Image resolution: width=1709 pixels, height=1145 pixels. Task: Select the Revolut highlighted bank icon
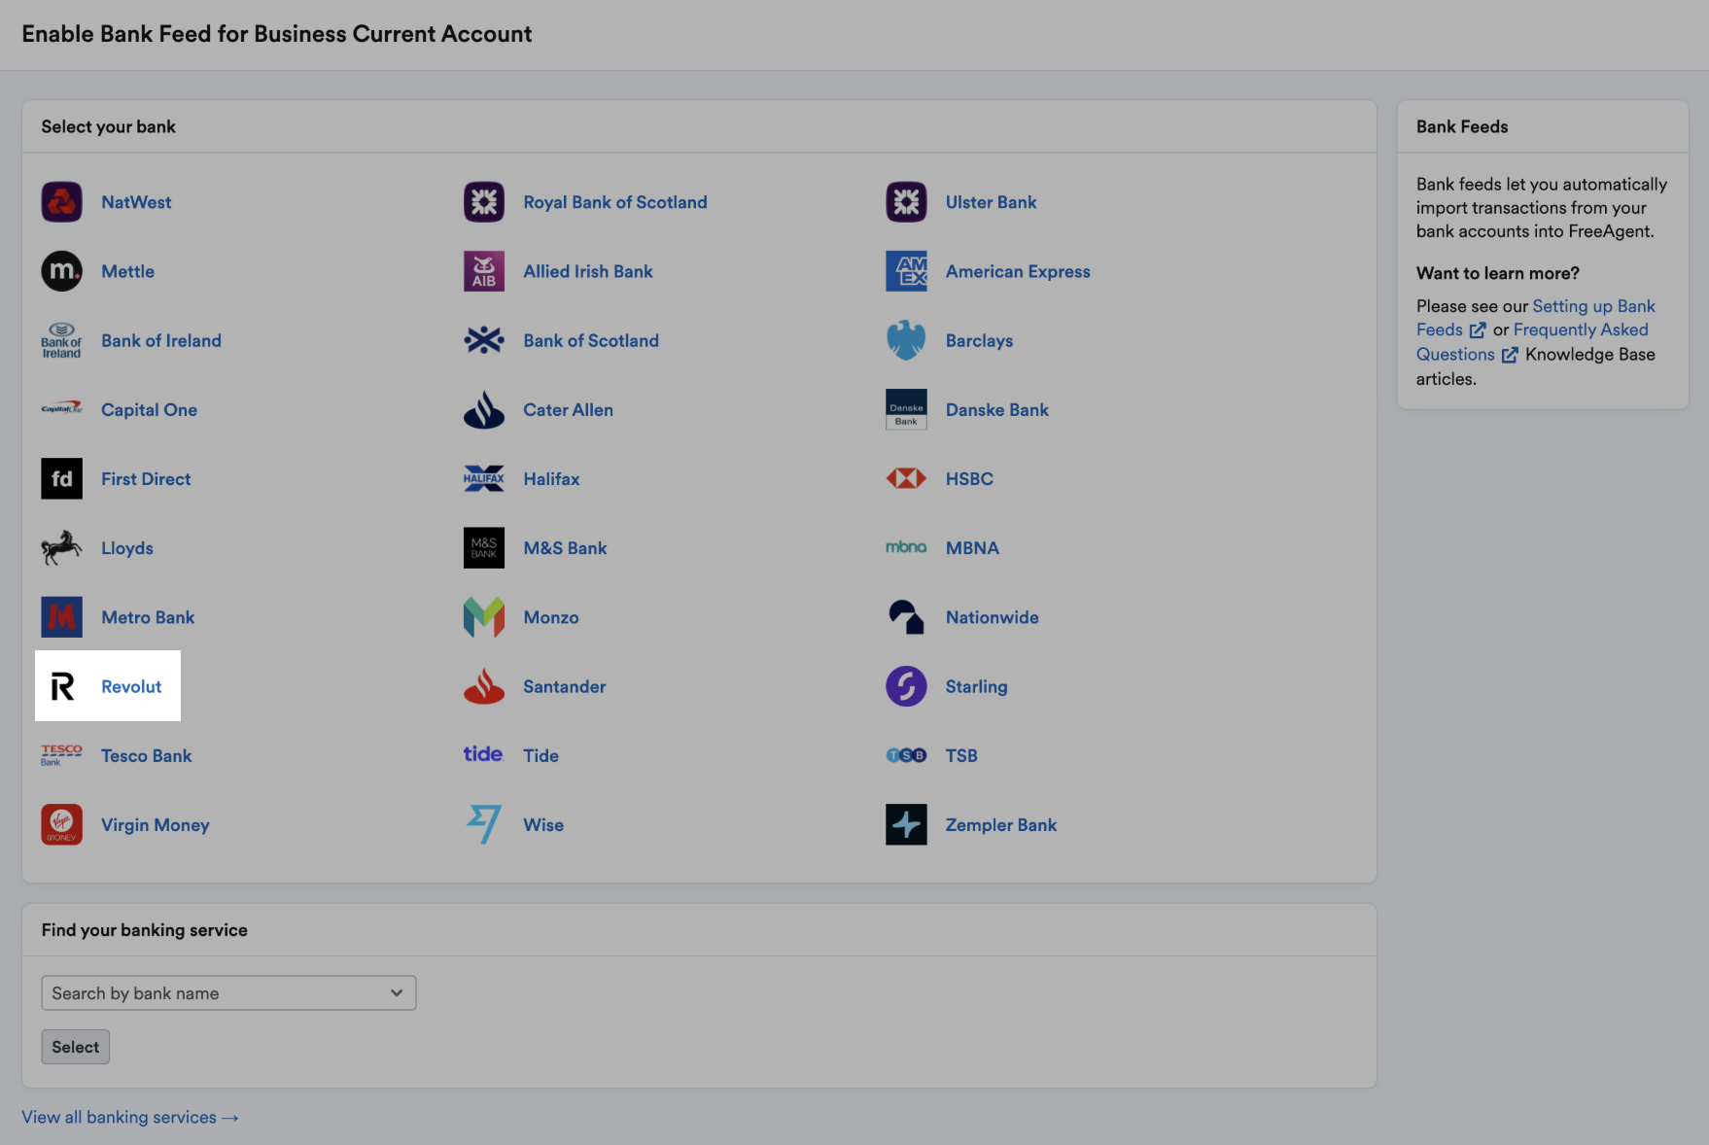[x=61, y=686]
